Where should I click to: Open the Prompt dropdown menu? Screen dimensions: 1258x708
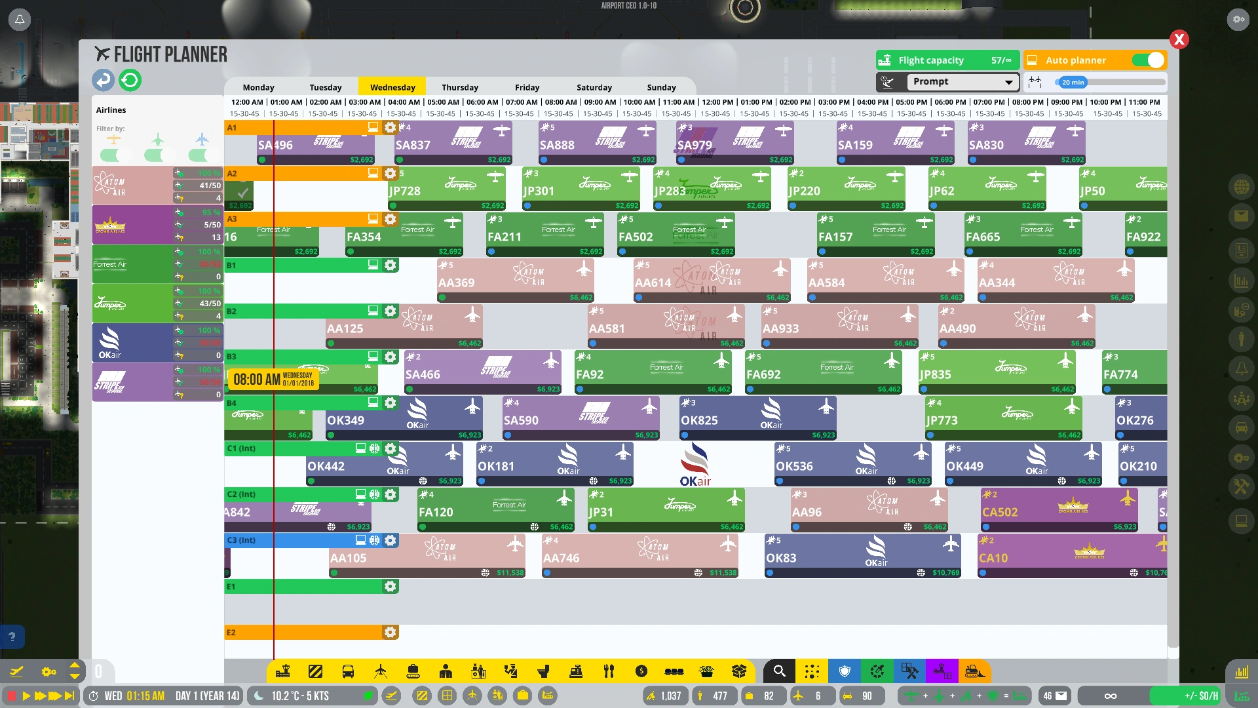[961, 82]
